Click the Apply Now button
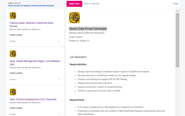The width and height of the screenshot is (185, 116). (x=74, y=4)
